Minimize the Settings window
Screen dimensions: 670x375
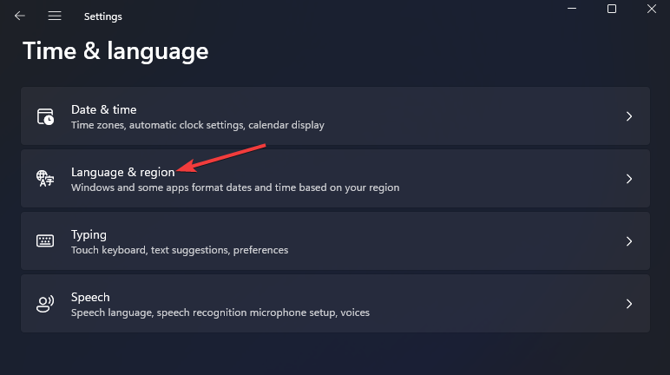571,9
